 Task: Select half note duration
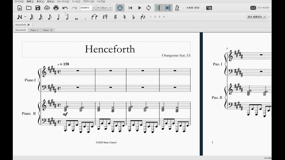point(67,17)
